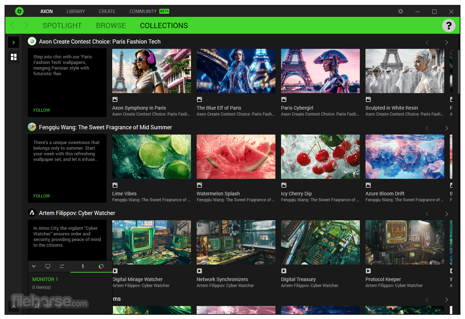This screenshot has height=319, width=465.
Task: Click the image type icon under Sculpted in White Resin
Action: 368,99
